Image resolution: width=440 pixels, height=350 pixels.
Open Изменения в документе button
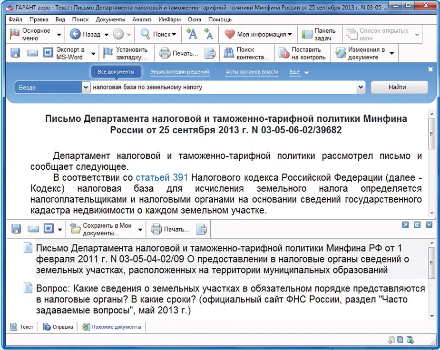pyautogui.click(x=361, y=53)
